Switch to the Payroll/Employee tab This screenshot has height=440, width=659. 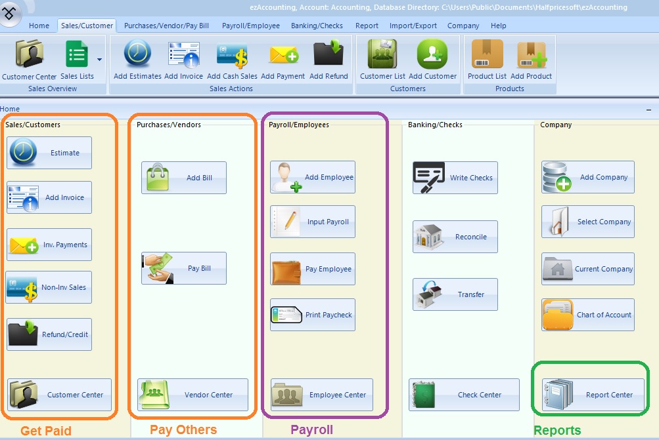coord(250,26)
